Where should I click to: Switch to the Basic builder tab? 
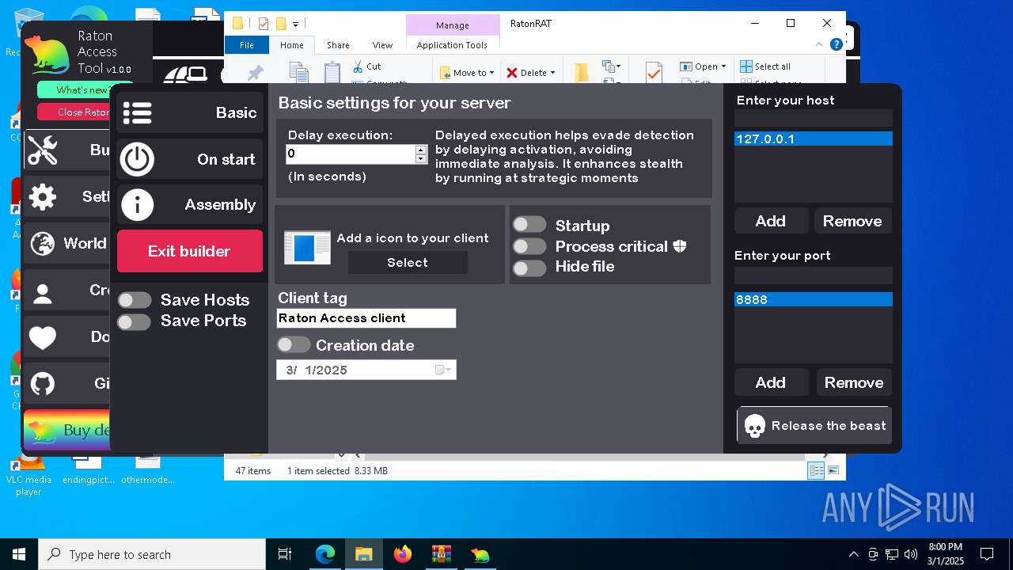(x=190, y=113)
